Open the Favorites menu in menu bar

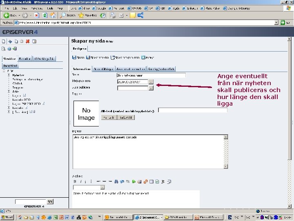37,8
